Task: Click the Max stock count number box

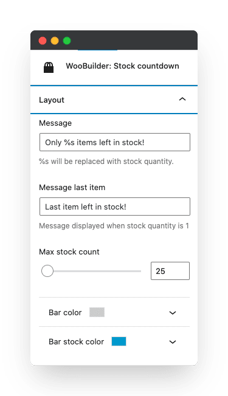Action: tap(170, 271)
